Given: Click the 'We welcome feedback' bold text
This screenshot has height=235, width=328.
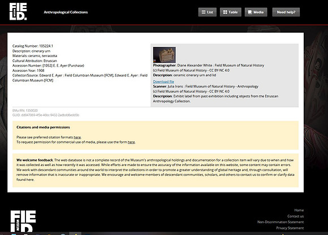Looking at the screenshot, I should tap(34, 160).
